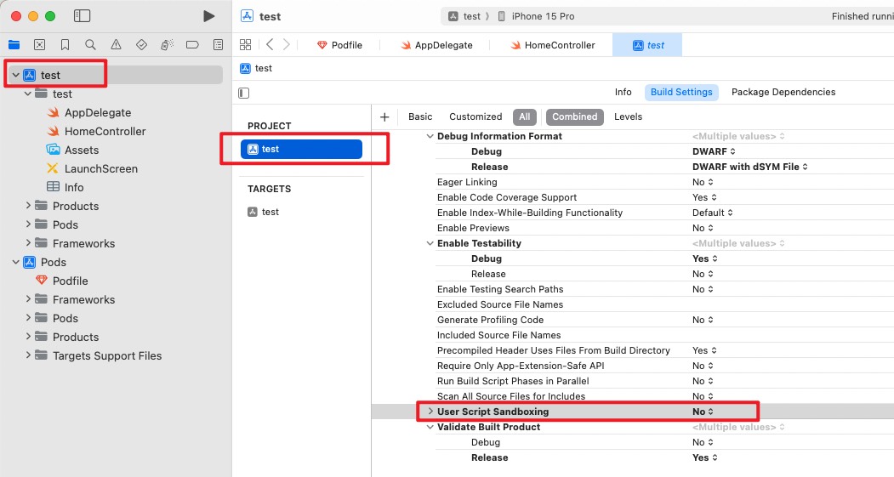Change Enable Previews value
The image size is (894, 477).
[x=703, y=228]
